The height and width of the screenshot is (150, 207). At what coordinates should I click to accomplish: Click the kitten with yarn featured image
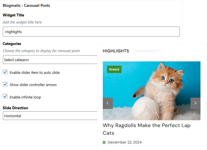159,91
